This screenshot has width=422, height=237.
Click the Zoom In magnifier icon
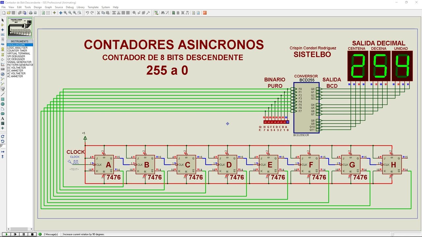click(65, 13)
